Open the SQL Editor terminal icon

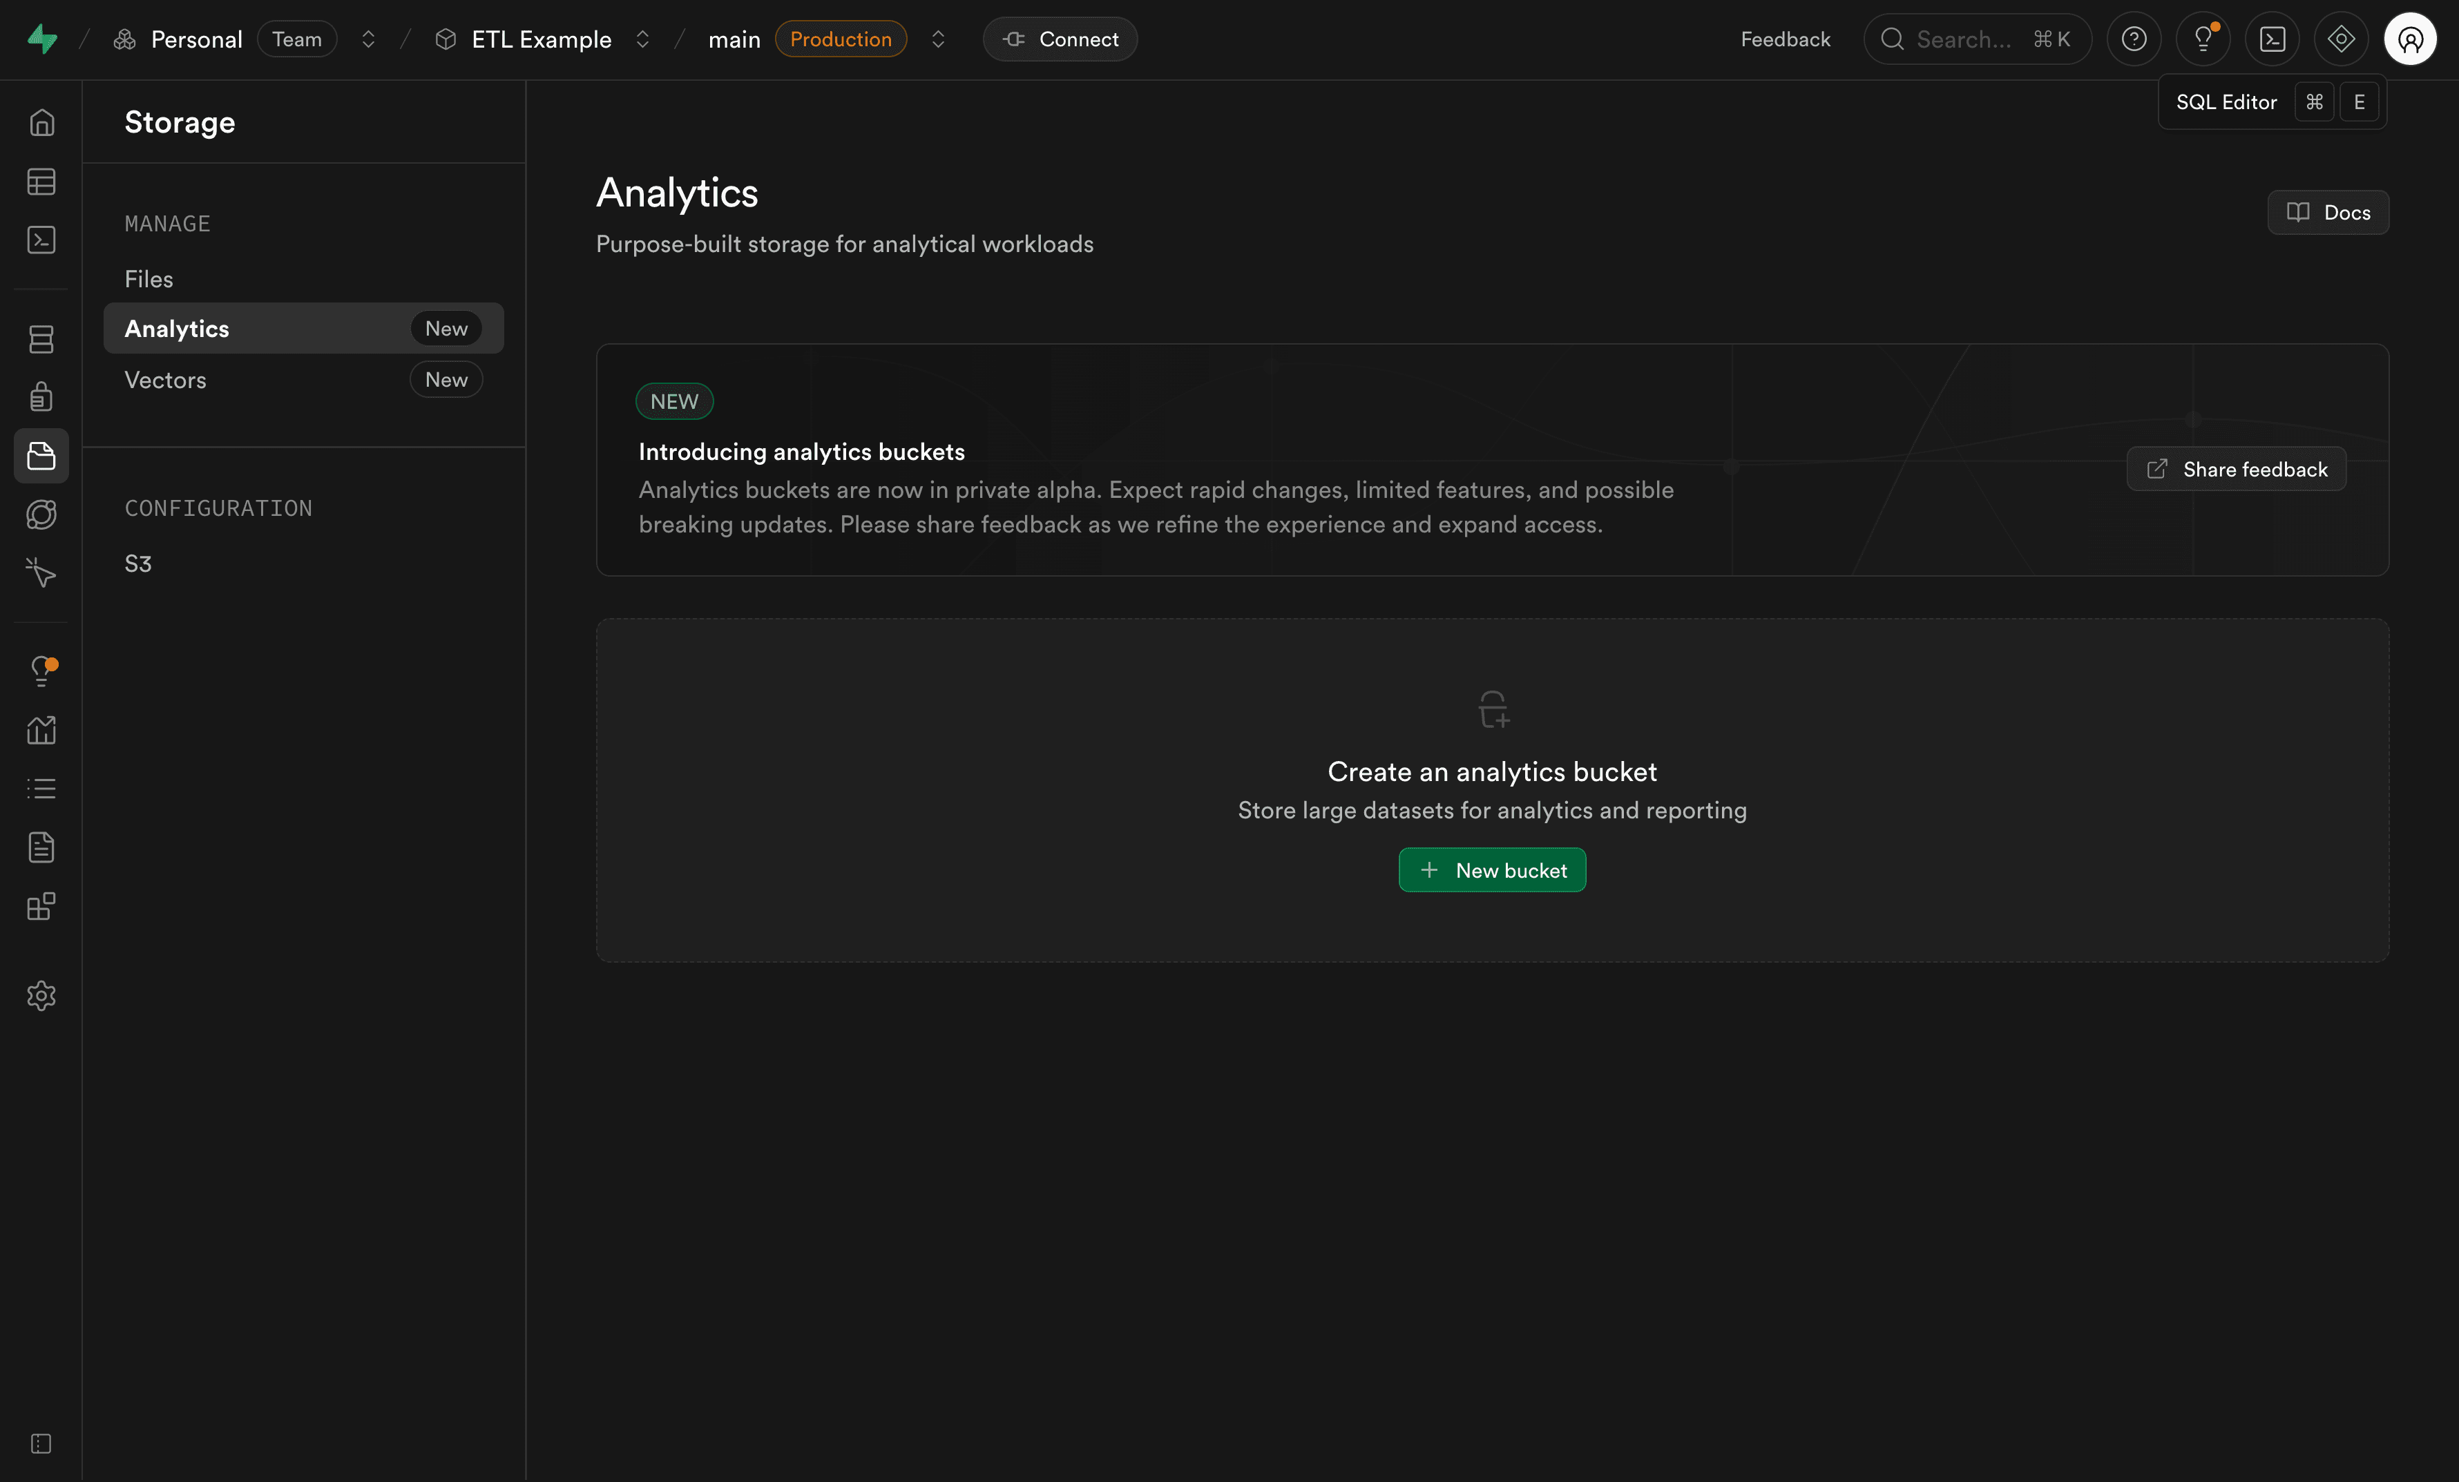click(41, 240)
